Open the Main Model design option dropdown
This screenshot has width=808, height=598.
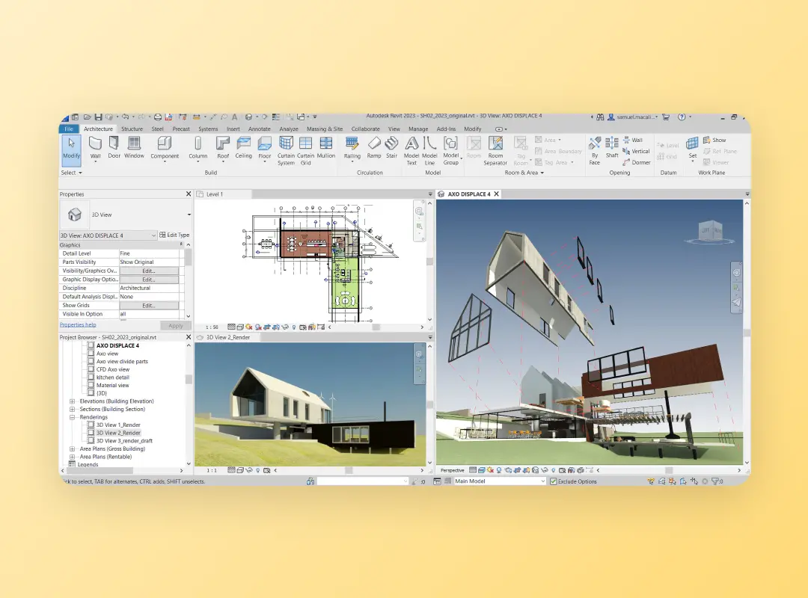click(x=543, y=481)
